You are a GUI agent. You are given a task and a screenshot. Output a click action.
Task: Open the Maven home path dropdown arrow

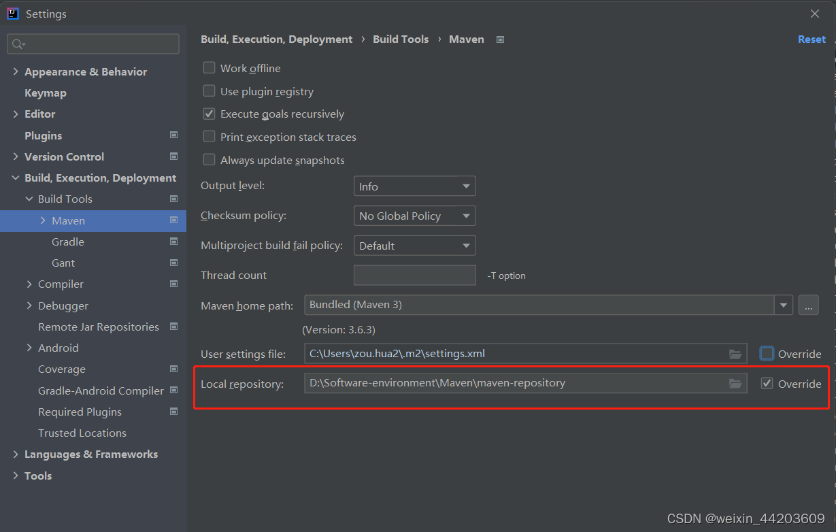[x=784, y=305]
